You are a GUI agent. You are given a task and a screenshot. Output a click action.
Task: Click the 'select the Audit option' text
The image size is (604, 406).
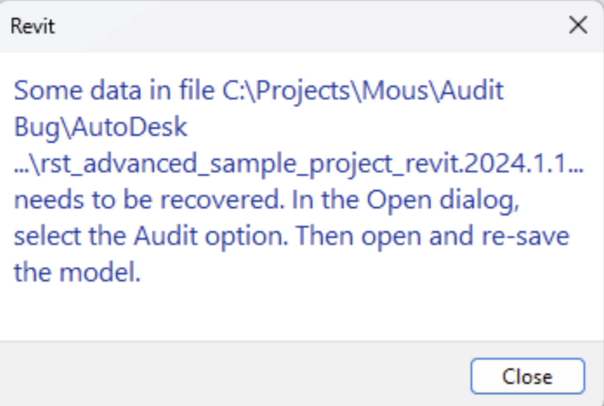click(x=150, y=236)
